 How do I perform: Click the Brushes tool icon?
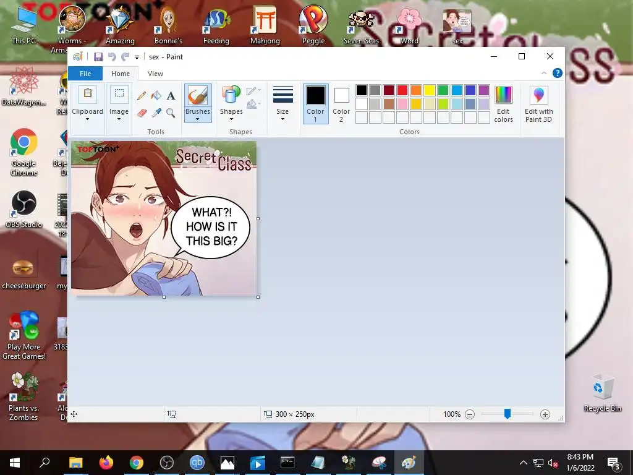click(x=198, y=96)
